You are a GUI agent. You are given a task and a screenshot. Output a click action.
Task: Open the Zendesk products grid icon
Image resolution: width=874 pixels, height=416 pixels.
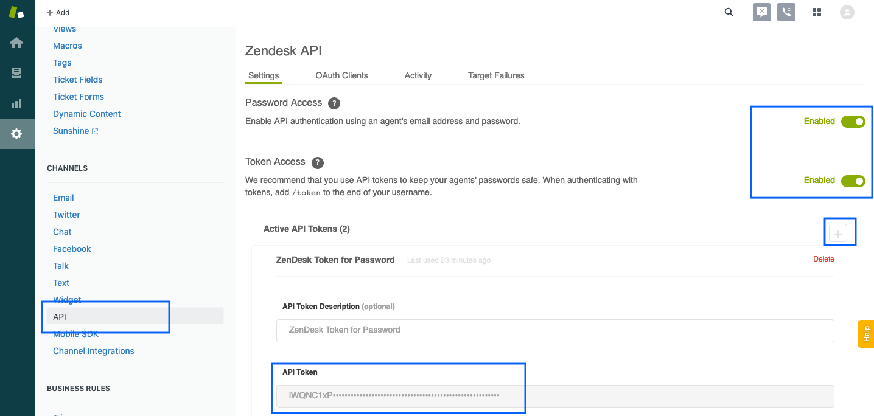click(x=816, y=12)
